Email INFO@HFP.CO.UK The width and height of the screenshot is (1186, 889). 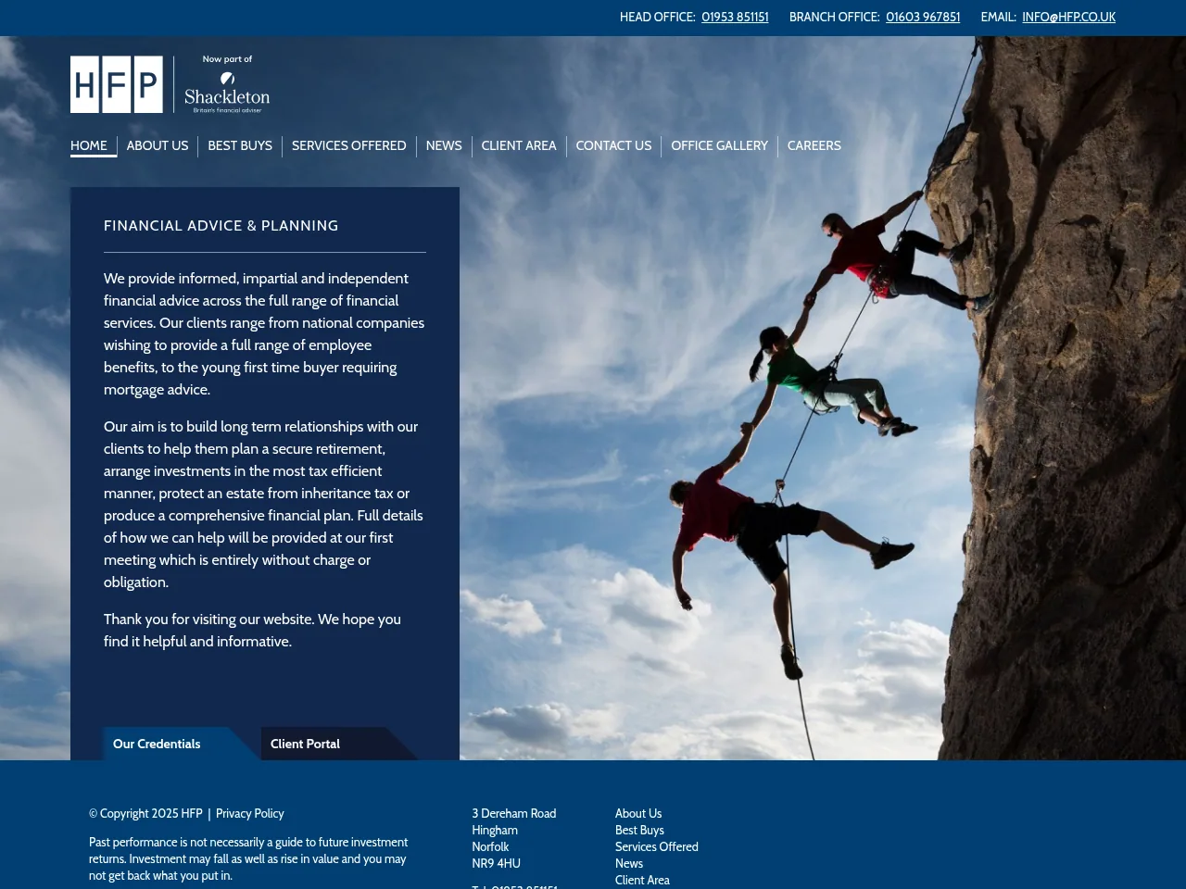1068,17
